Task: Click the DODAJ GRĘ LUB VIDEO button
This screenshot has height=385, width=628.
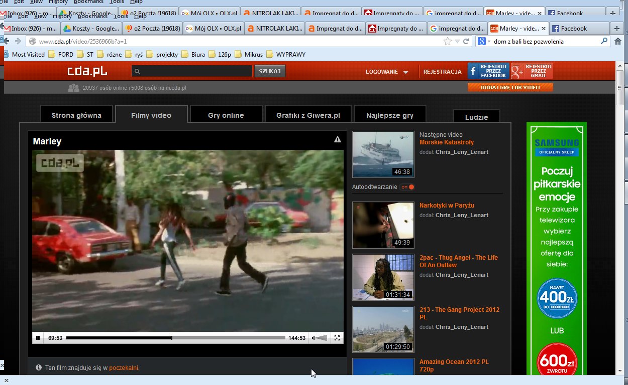Action: 510,87
